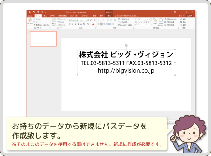Image resolution: width=211 pixels, height=156 pixels.
Task: Switch to the Insert (挿入) tab
Action: tap(45, 16)
